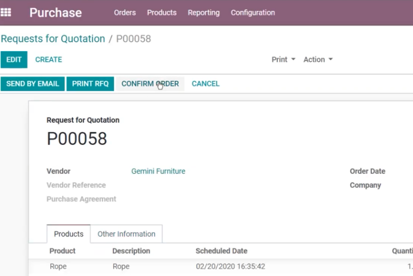Go back to Requests for Quotation breadcrumb

click(53, 38)
